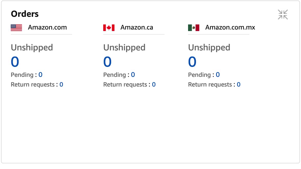301x169 pixels.
Task: Open Amazon.com.mx unshipped orders count
Action: (192, 61)
